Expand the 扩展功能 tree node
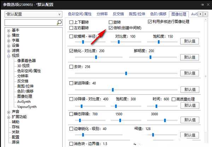The width and height of the screenshot is (212, 147). tap(8, 117)
